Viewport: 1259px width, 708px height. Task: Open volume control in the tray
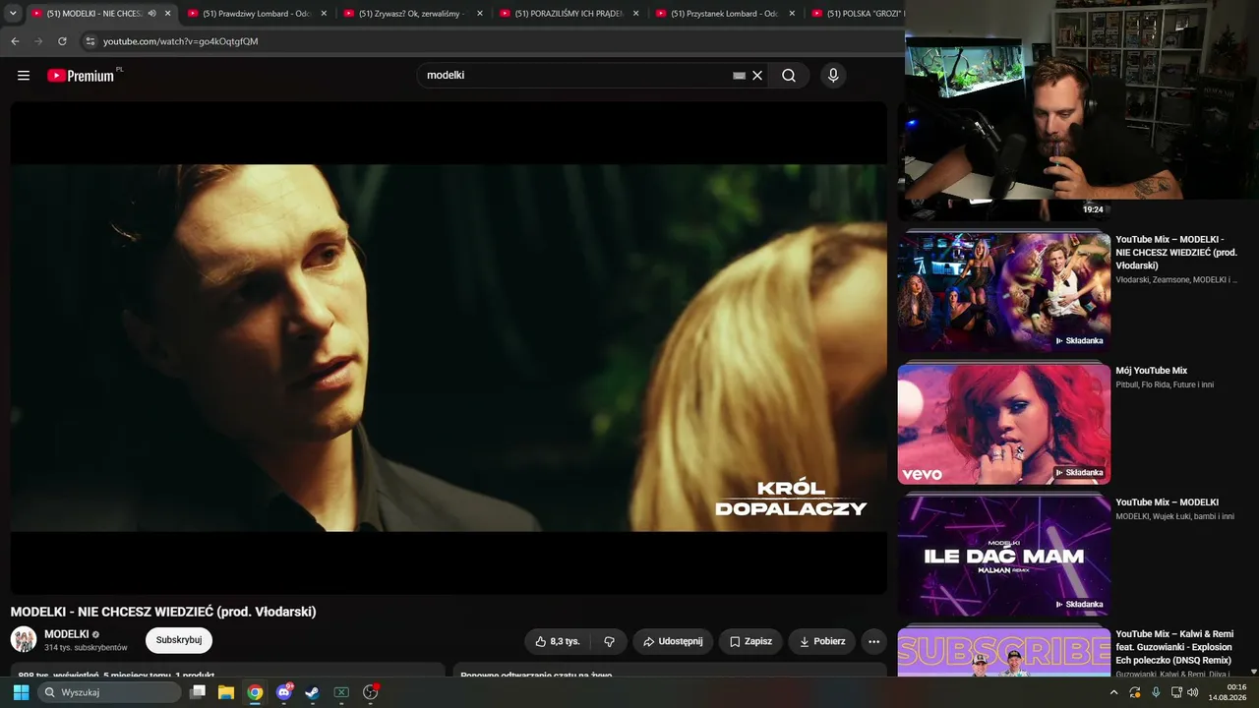(1193, 692)
